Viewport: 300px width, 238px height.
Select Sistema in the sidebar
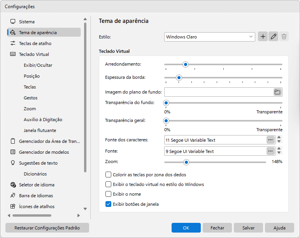click(x=44, y=22)
